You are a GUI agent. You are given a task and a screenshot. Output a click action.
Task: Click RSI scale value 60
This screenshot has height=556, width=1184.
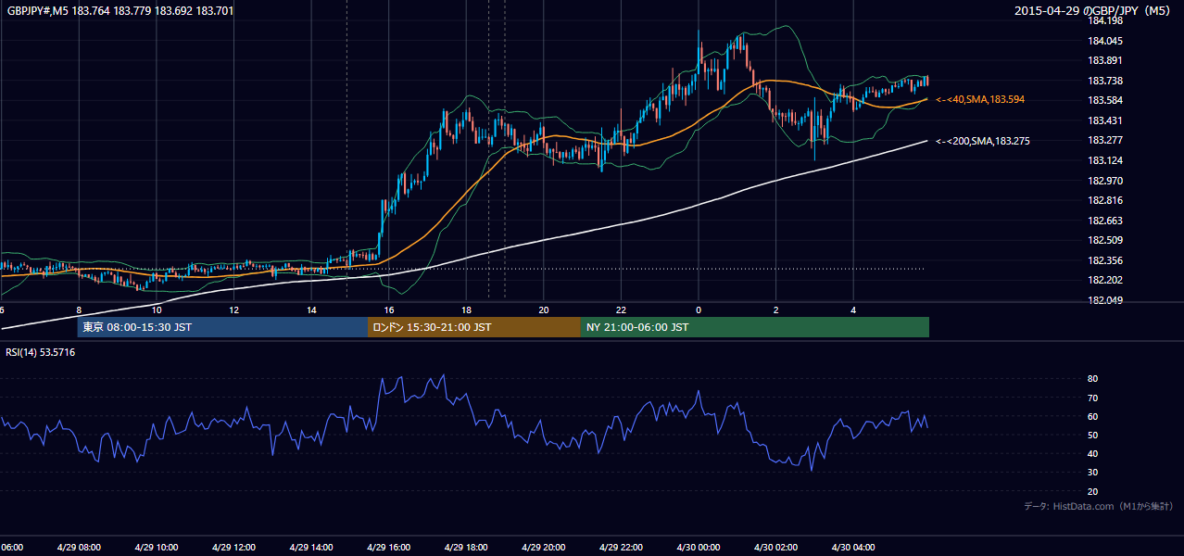point(1092,416)
